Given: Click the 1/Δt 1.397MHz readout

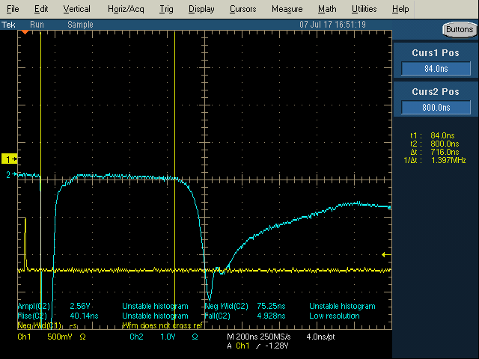Looking at the screenshot, I should click(x=435, y=160).
